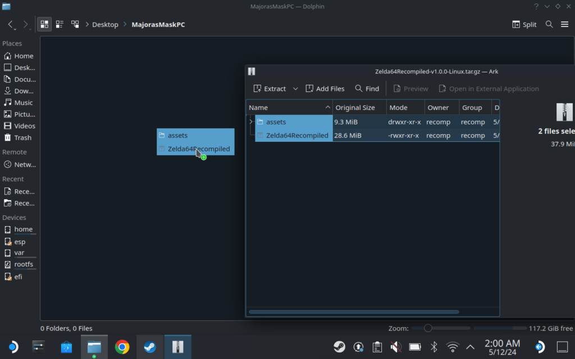Viewport: 575px width, 359px height.
Task: Click Dolphin window help question mark
Action: pos(536,6)
